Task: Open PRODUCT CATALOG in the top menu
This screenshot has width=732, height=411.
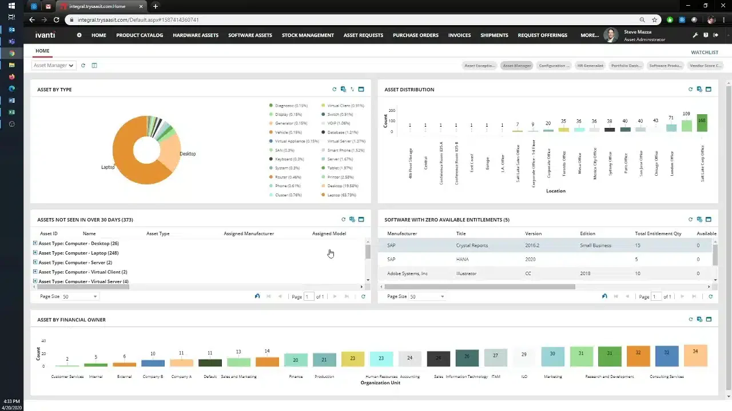Action: tap(140, 35)
